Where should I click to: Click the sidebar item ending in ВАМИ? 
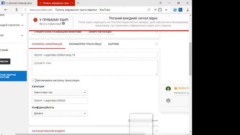4,50
